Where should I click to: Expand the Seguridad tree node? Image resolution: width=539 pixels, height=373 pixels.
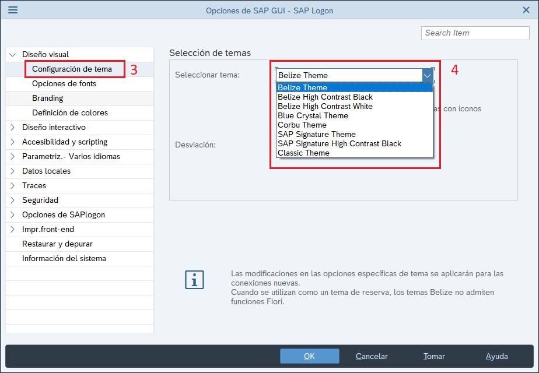[13, 200]
